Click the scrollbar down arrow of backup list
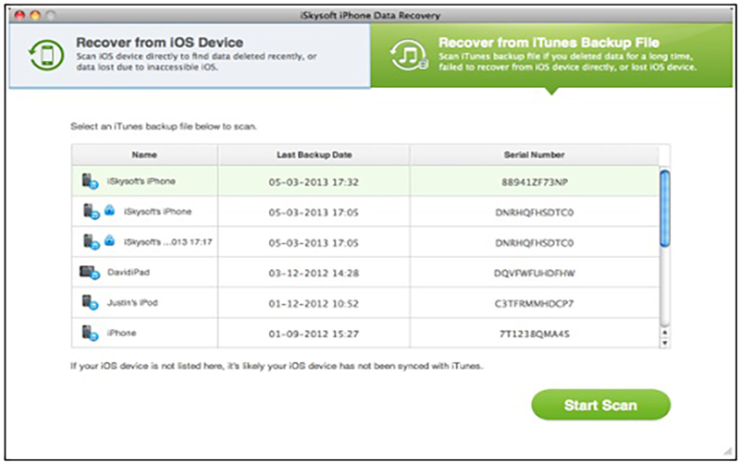 tap(664, 343)
